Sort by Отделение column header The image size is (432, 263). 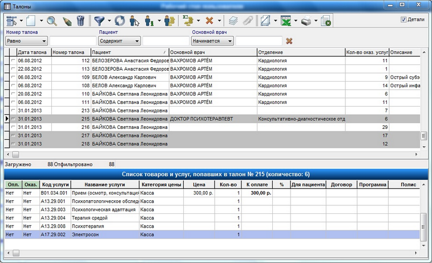click(301, 52)
